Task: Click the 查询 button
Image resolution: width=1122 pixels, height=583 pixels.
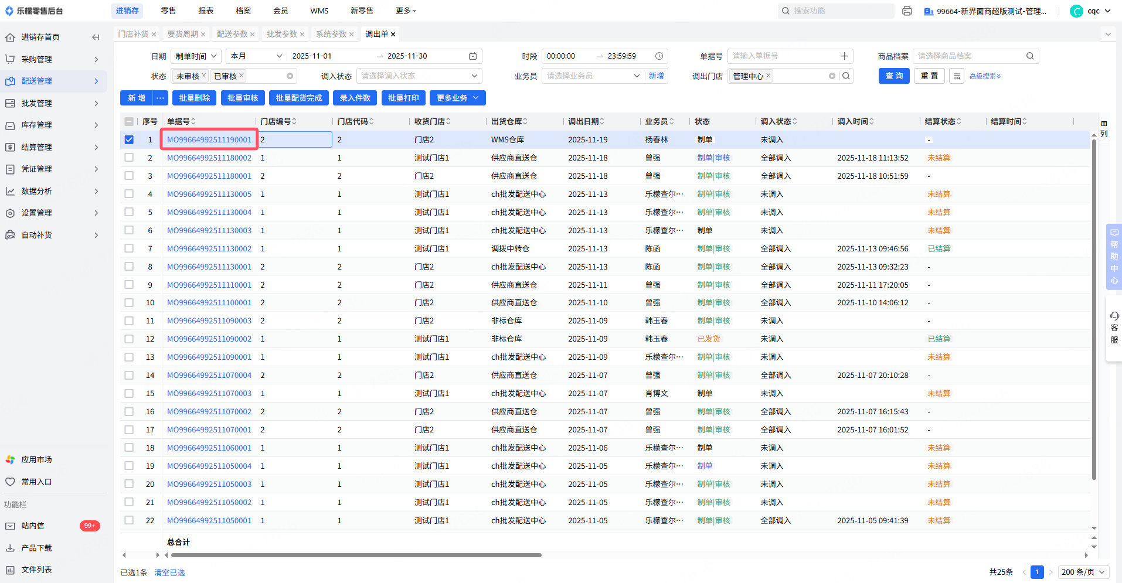Action: click(893, 76)
